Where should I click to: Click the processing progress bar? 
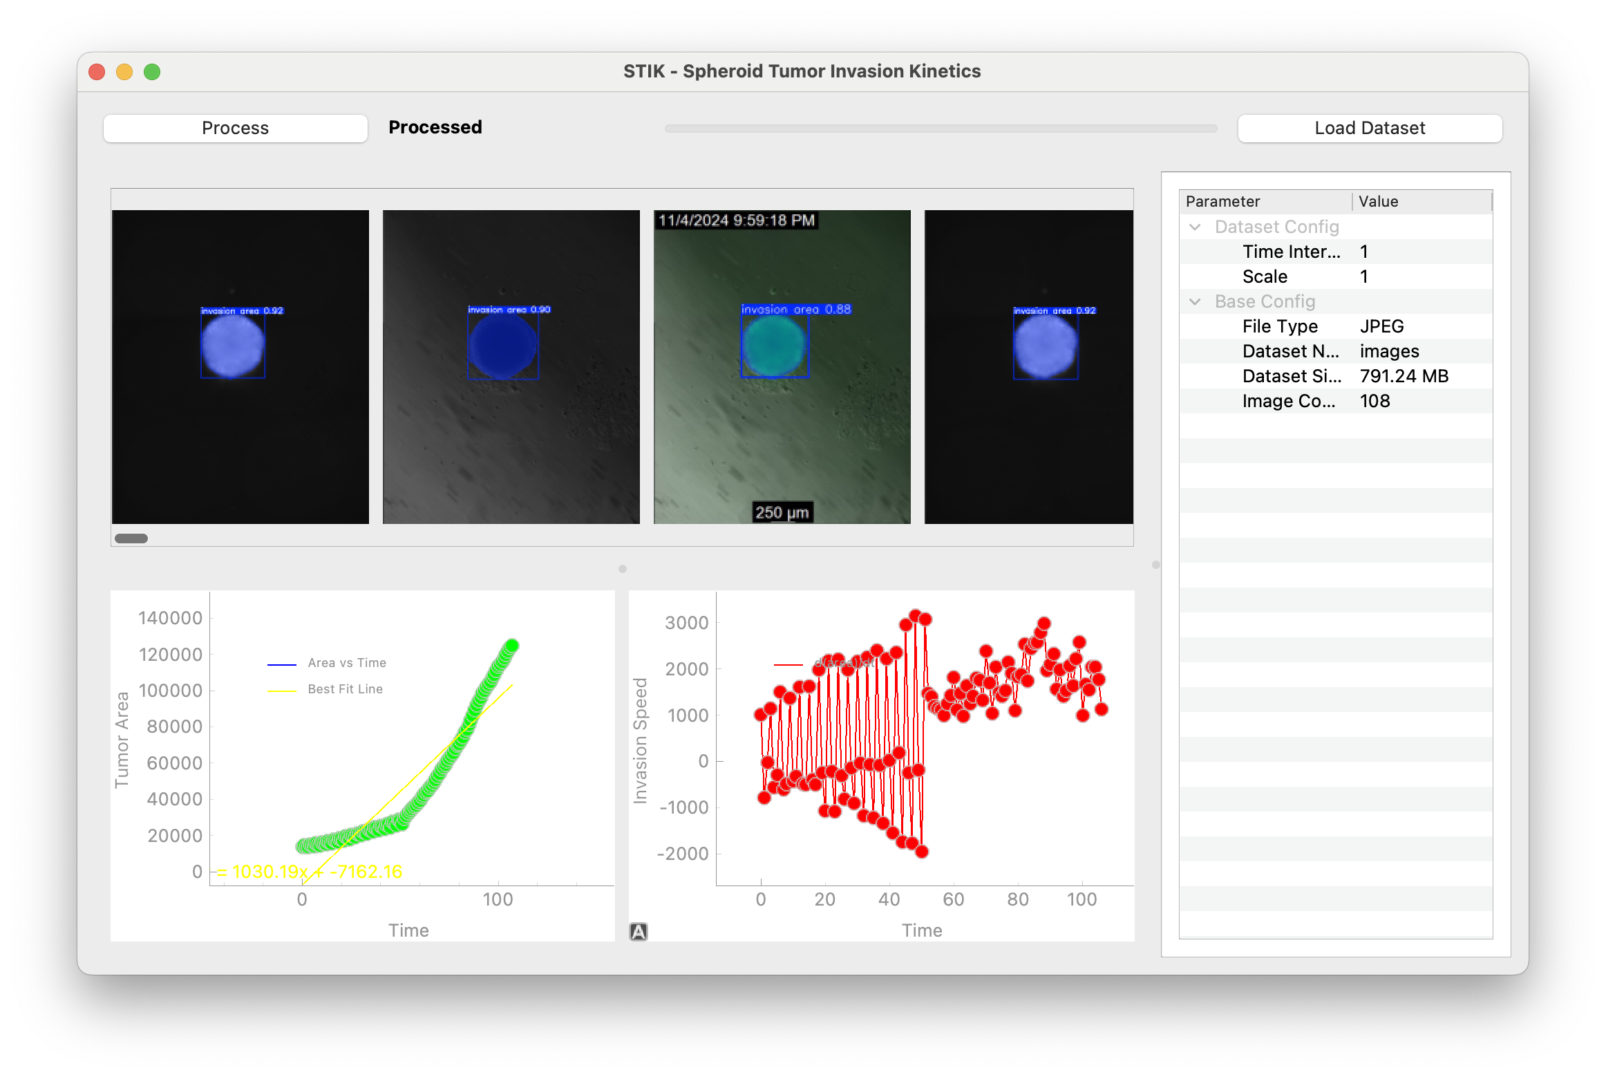940,129
